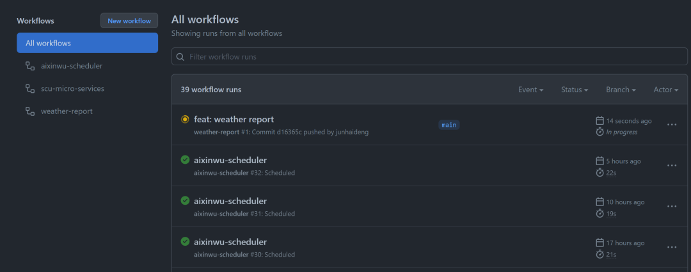The height and width of the screenshot is (272, 691).
Task: Click the weather-report workflow icon in sidebar
Action: [29, 111]
